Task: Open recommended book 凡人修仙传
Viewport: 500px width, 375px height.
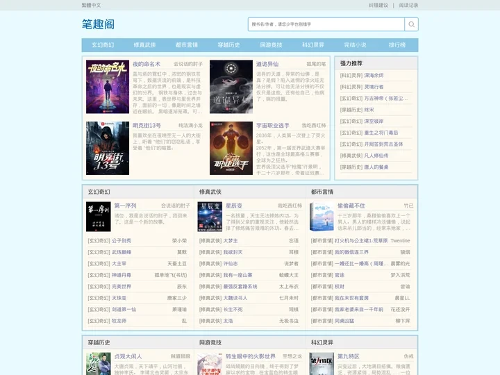Action: click(x=376, y=156)
